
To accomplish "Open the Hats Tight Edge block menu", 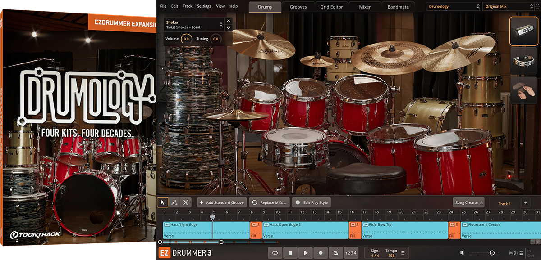I will [x=167, y=224].
